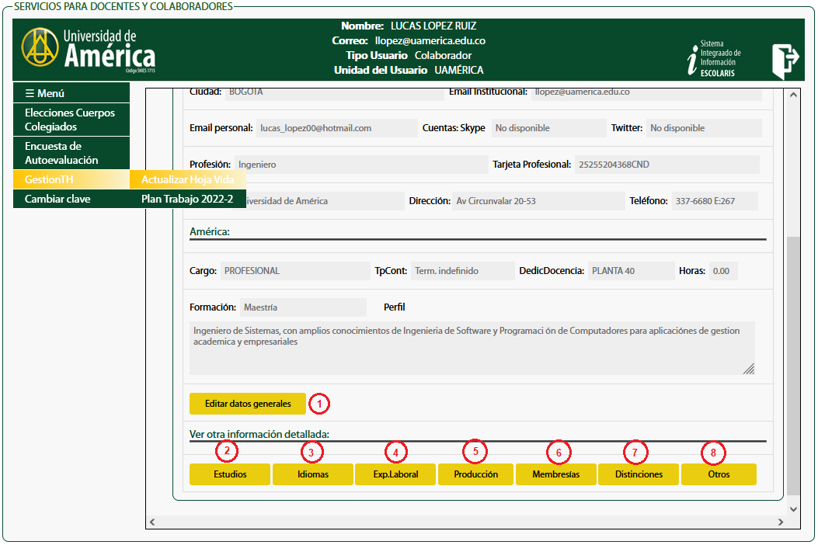
Task: Click the horizontal scrollbar right arrow
Action: 781,522
